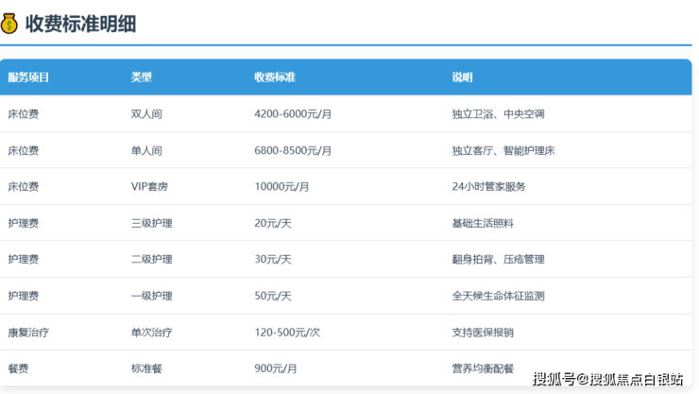Viewport: 699px width, 394px height.
Task: Click the 4200-6000元/月 price cell
Action: [293, 114]
